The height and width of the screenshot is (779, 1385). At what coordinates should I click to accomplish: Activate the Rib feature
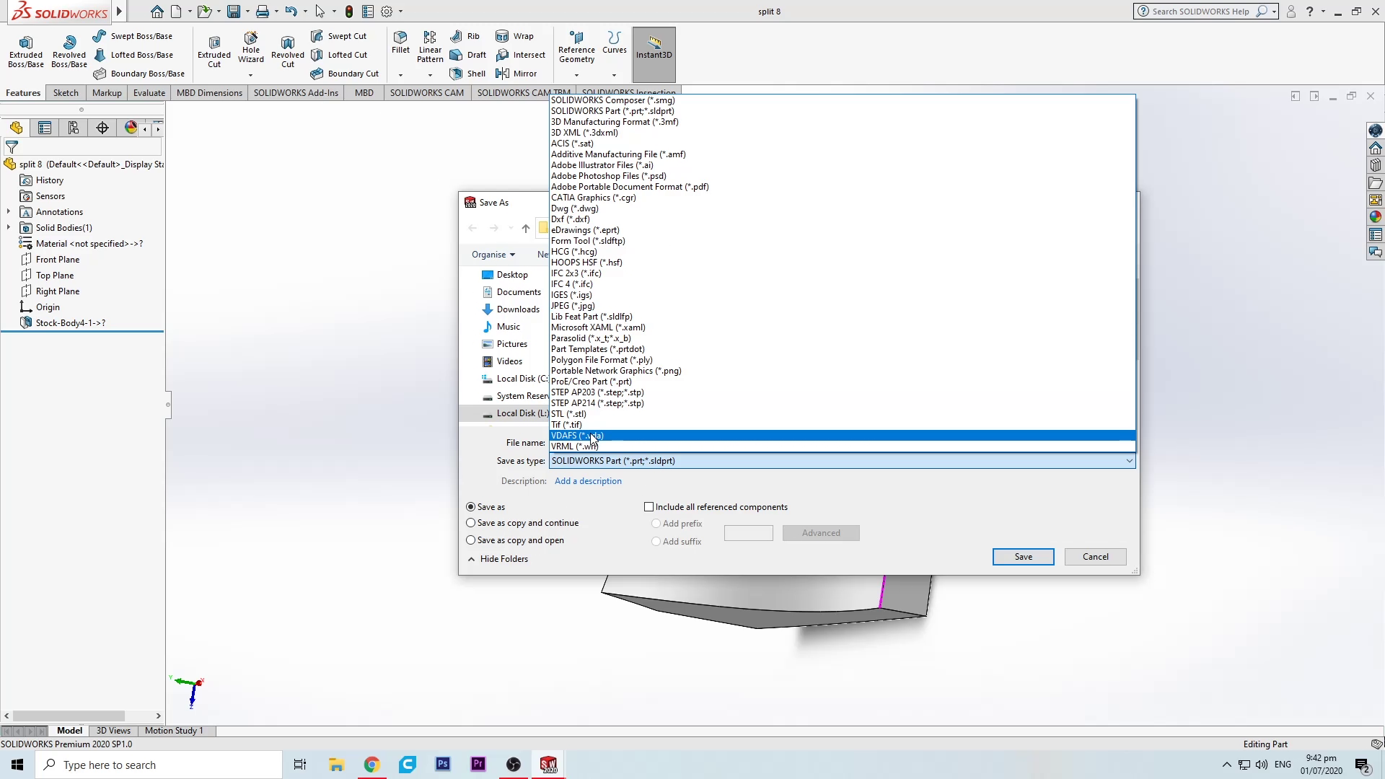465,36
